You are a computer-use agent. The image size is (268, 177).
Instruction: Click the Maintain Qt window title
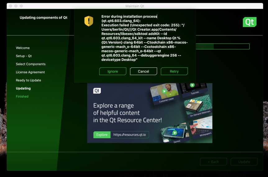135,6
